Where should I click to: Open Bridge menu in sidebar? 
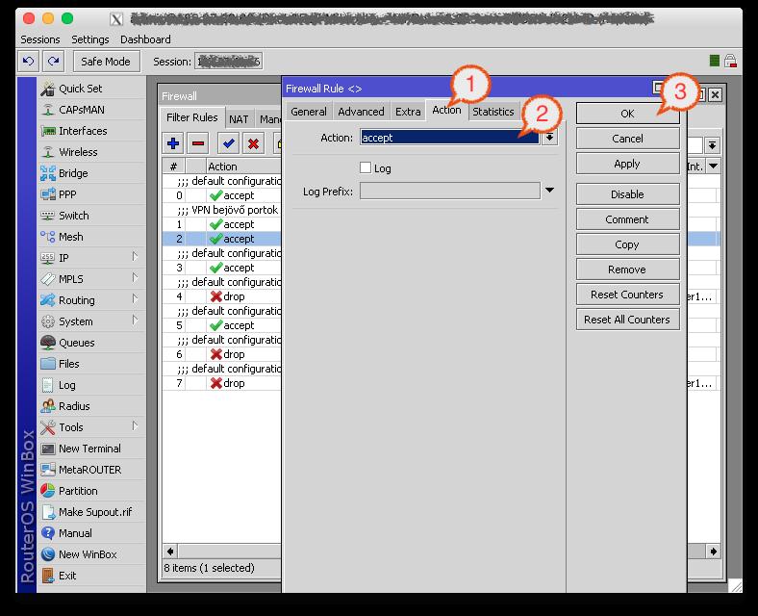tap(91, 173)
